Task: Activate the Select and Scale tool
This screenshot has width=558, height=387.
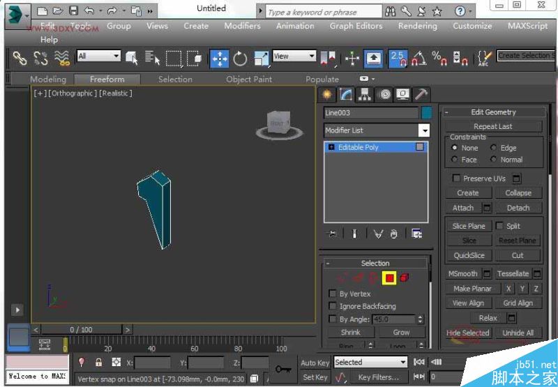Action: (x=261, y=59)
